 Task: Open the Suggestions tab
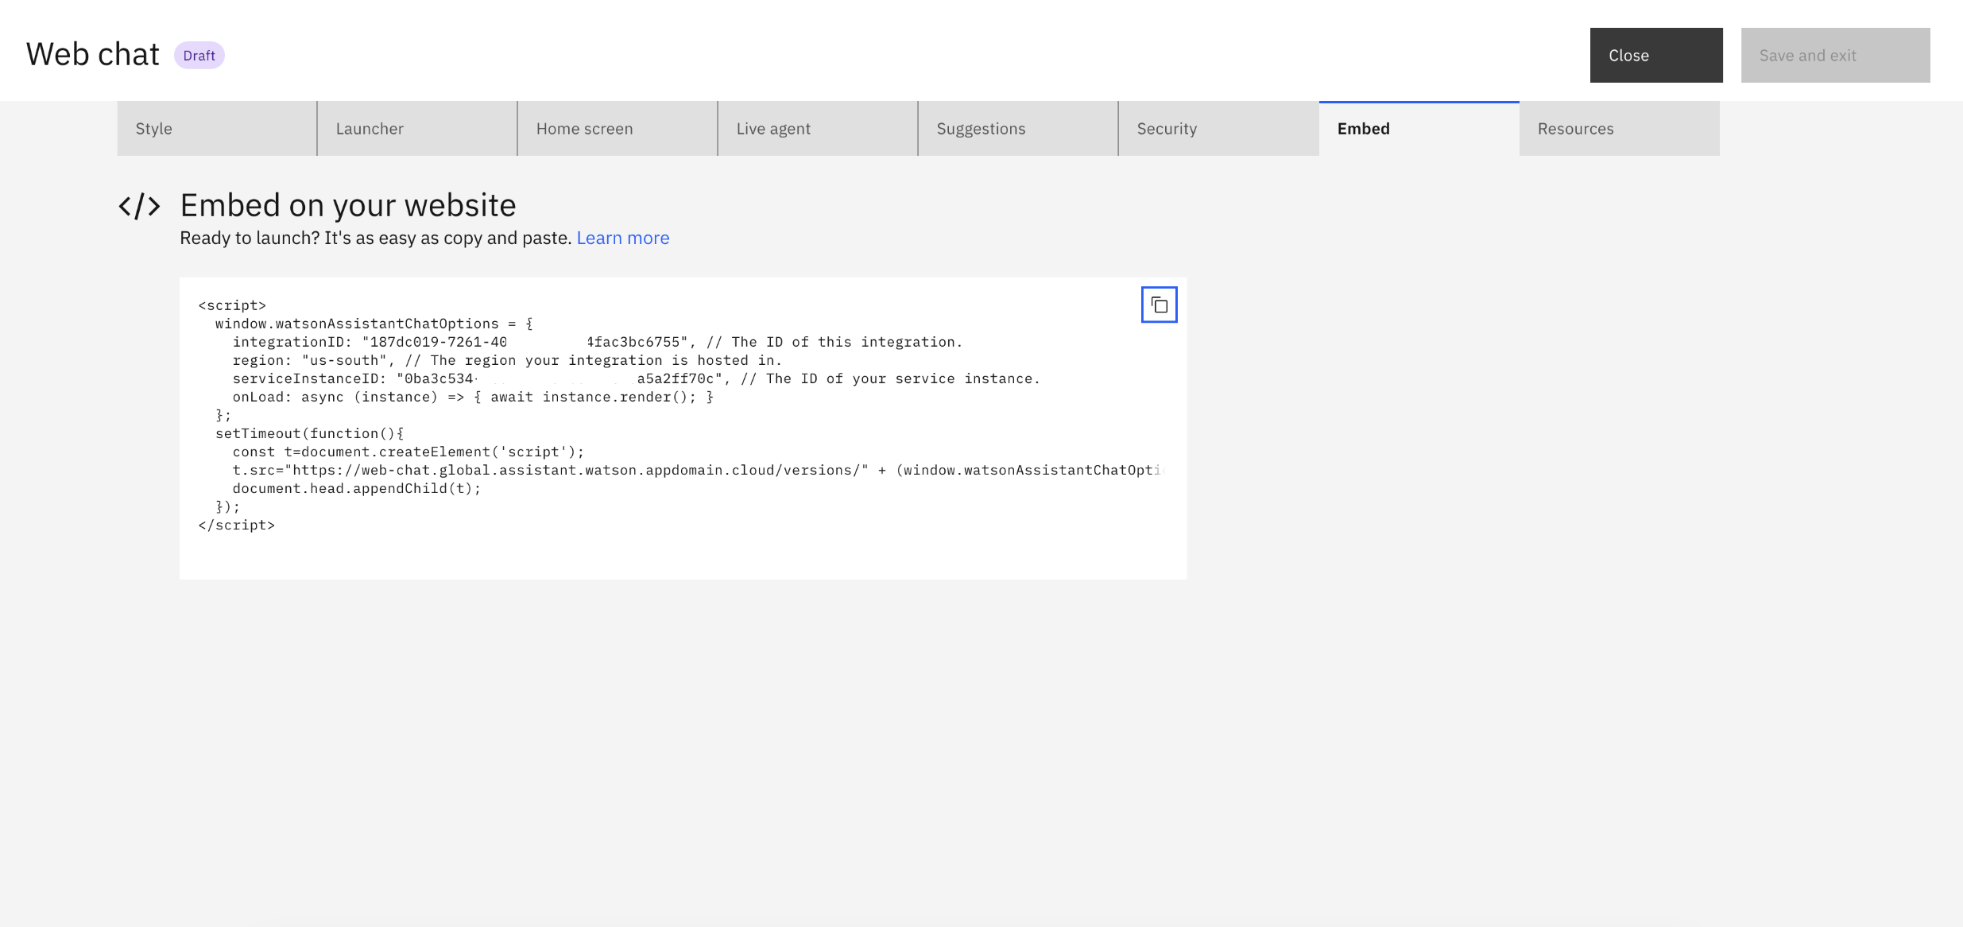pyautogui.click(x=1017, y=129)
